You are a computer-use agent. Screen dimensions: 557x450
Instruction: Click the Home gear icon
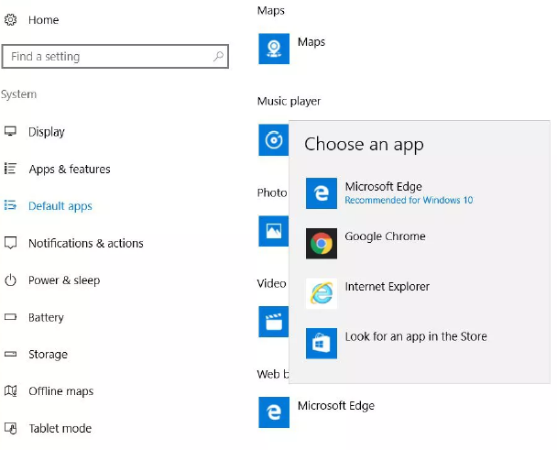click(11, 19)
